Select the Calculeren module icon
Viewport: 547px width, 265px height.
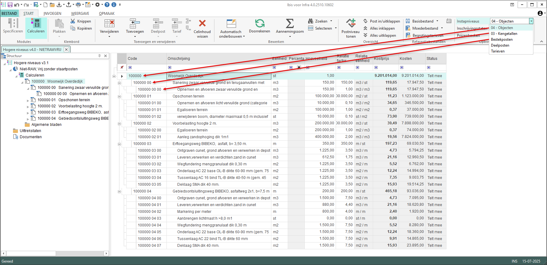coord(36,24)
